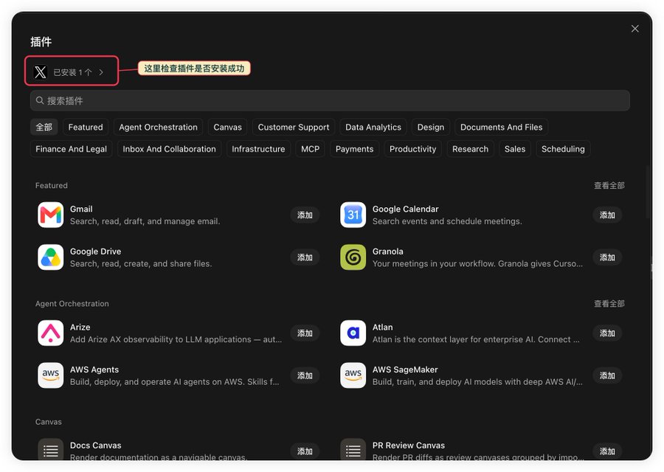Click the Google Drive plugin icon
This screenshot has width=664, height=472.
50,257
